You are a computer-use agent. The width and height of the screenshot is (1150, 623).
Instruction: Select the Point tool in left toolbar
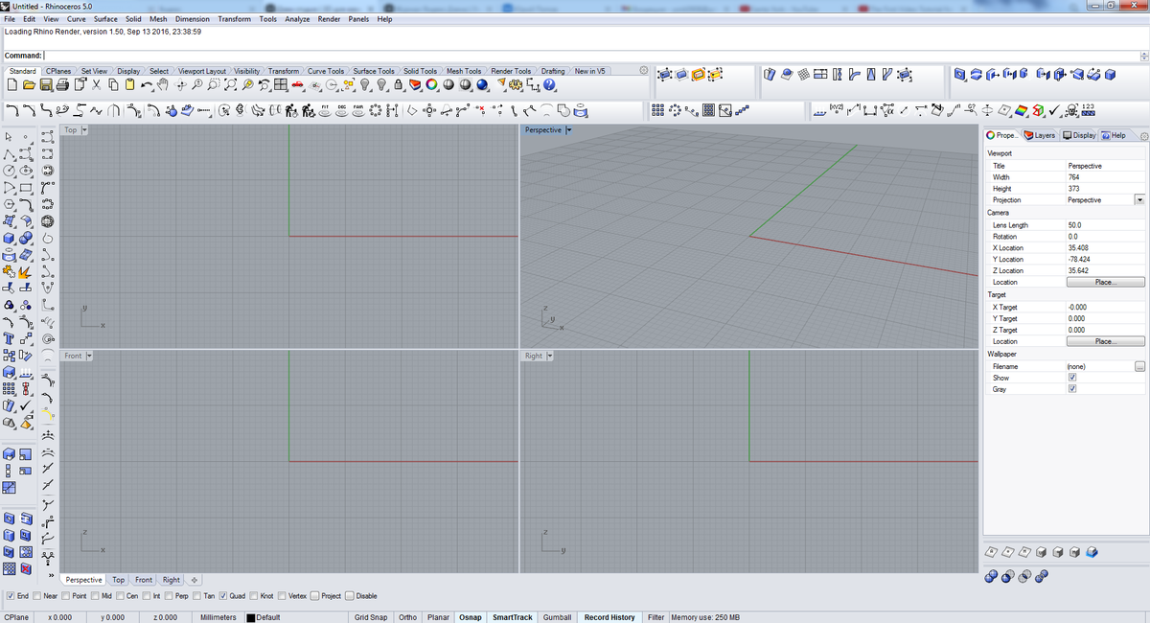[x=25, y=137]
